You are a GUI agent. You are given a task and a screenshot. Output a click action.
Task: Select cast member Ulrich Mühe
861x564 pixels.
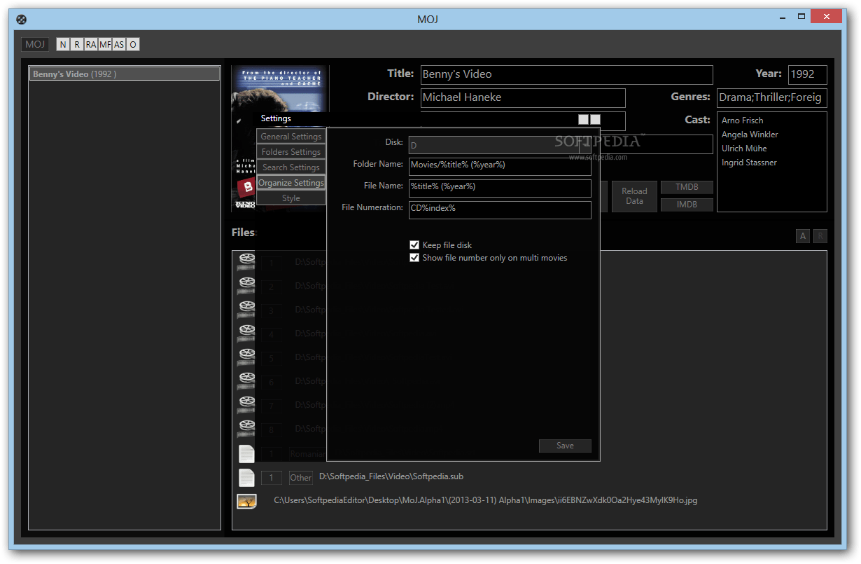click(744, 149)
